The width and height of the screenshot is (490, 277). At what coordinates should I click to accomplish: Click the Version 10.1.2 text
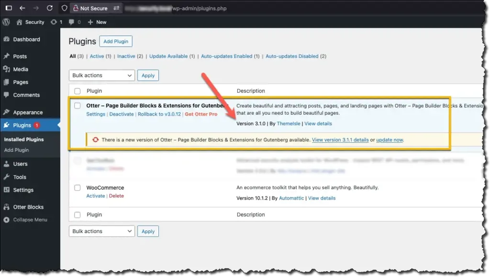[x=252, y=198]
